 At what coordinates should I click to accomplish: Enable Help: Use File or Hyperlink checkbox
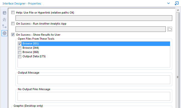tap(13, 13)
